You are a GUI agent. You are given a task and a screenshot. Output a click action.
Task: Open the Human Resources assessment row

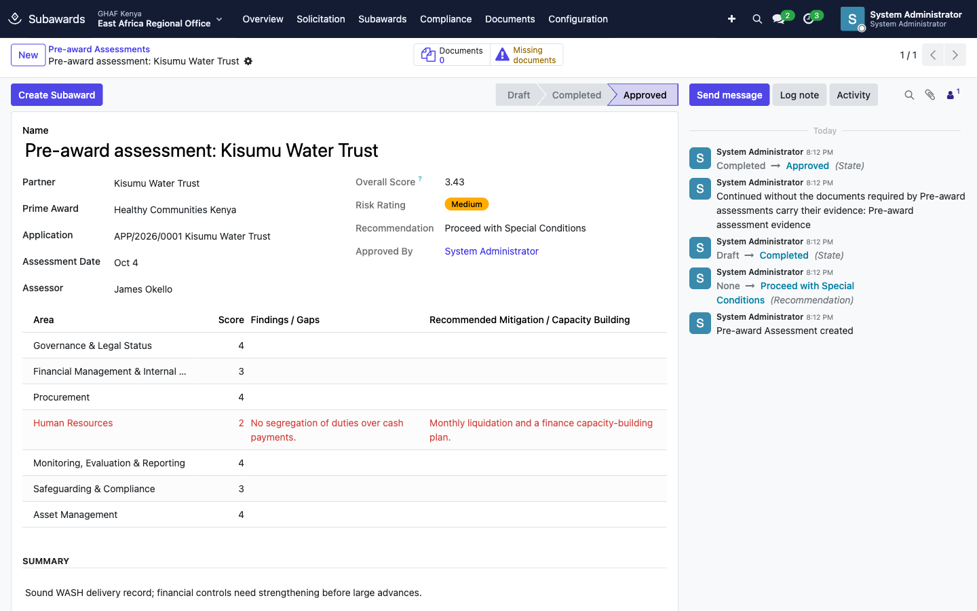(345, 430)
